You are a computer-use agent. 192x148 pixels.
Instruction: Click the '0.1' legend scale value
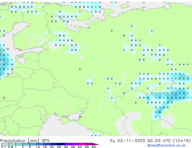pos(3,147)
